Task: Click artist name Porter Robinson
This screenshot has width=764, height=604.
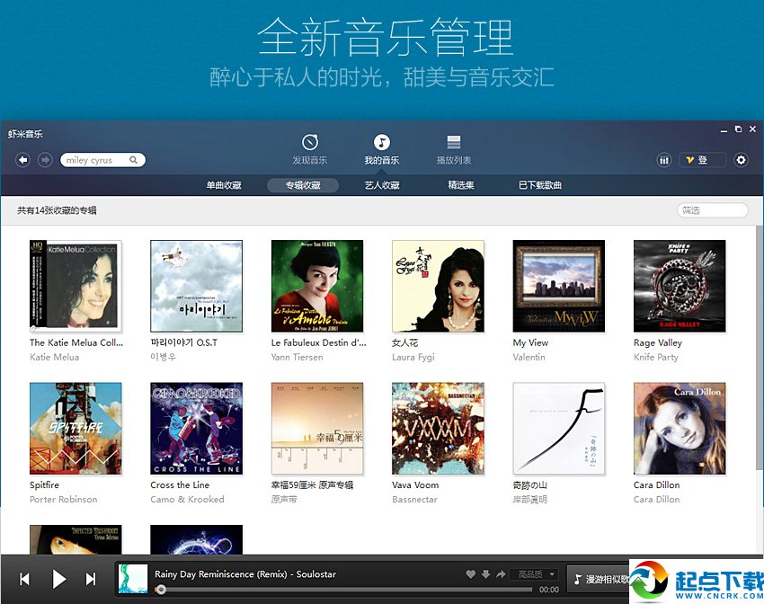Action: point(63,499)
